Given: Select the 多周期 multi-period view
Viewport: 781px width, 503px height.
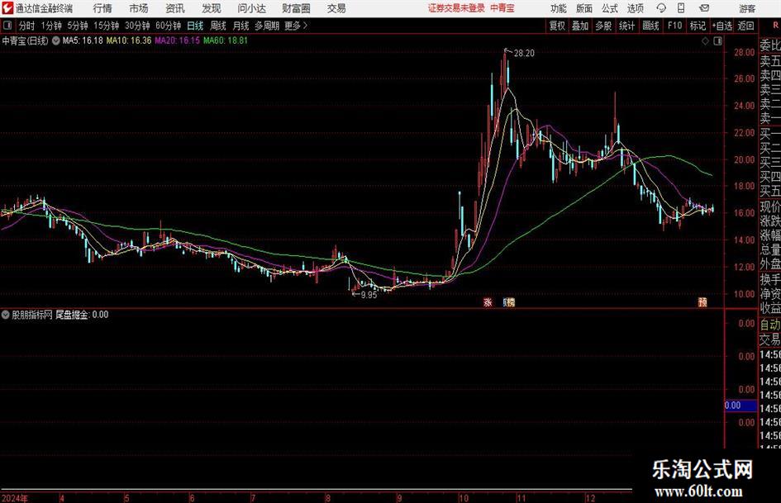Looking at the screenshot, I should pos(267,26).
